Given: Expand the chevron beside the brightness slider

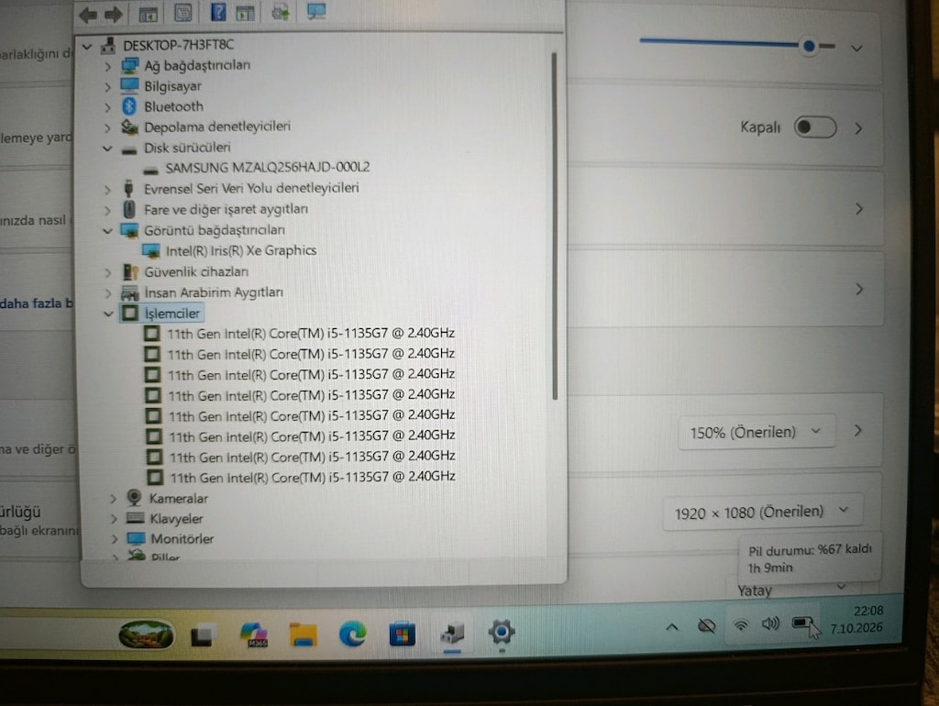Looking at the screenshot, I should click(857, 49).
